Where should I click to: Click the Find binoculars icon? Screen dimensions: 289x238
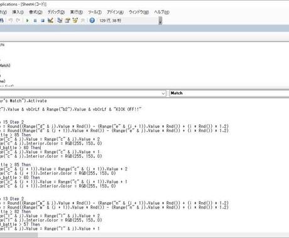click(x=2, y=20)
